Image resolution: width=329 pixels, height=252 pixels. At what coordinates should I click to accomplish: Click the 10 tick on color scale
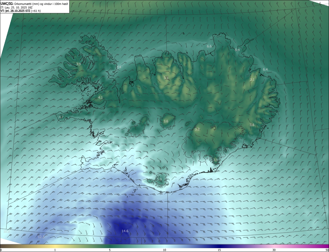(164, 250)
